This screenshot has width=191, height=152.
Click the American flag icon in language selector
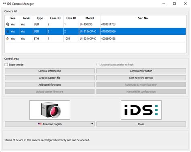(x=39, y=124)
